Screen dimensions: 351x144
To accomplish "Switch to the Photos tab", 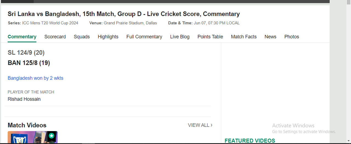I will pos(292,37).
